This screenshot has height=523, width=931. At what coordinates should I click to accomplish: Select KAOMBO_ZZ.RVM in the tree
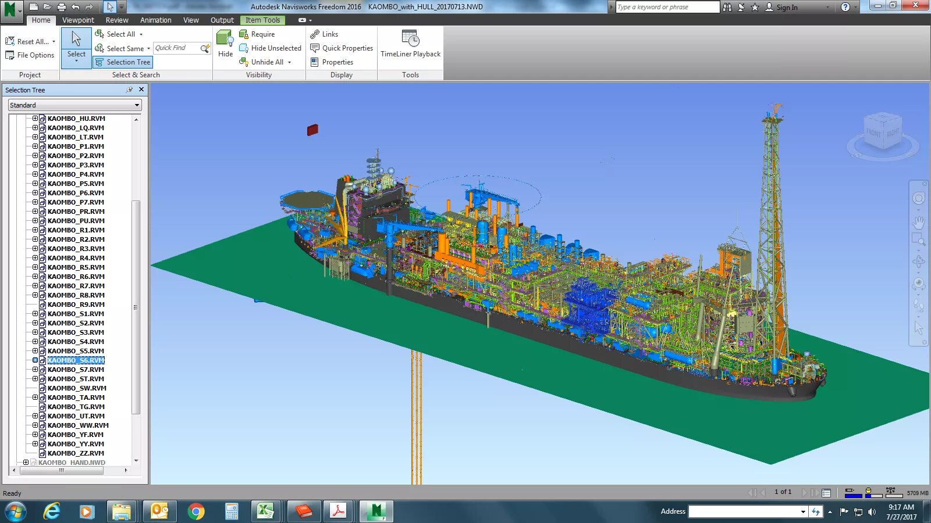(76, 453)
